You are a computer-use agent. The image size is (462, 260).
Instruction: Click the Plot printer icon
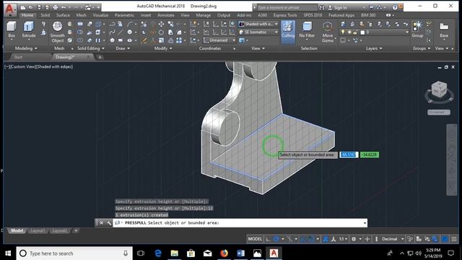tap(55, 7)
